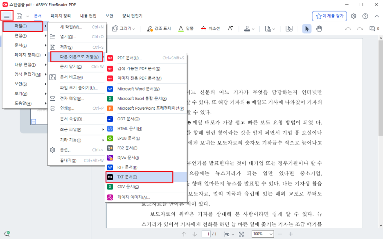Save as PDF 문서(U)
Screen dimensions: 383x239
point(146,58)
